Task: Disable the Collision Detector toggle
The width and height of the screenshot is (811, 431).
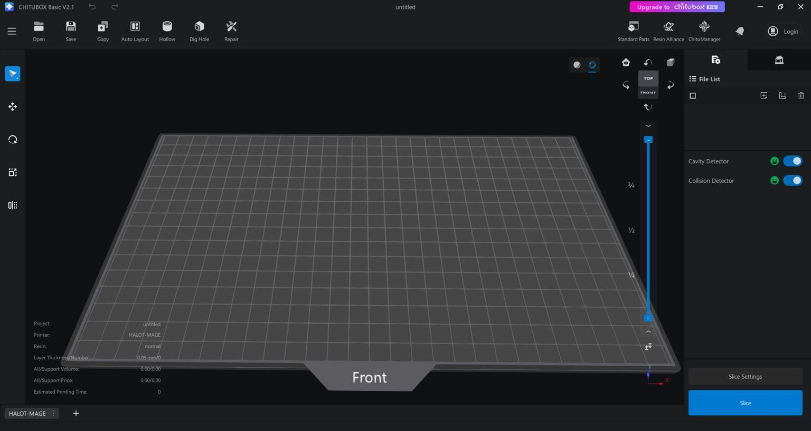Action: pos(793,180)
